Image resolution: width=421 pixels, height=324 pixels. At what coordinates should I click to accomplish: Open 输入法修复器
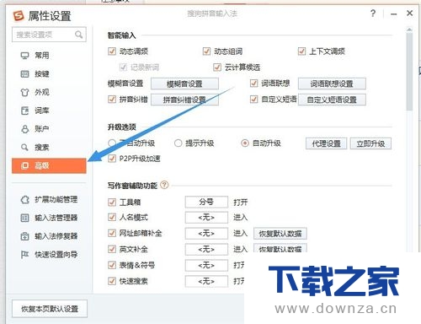click(x=49, y=236)
